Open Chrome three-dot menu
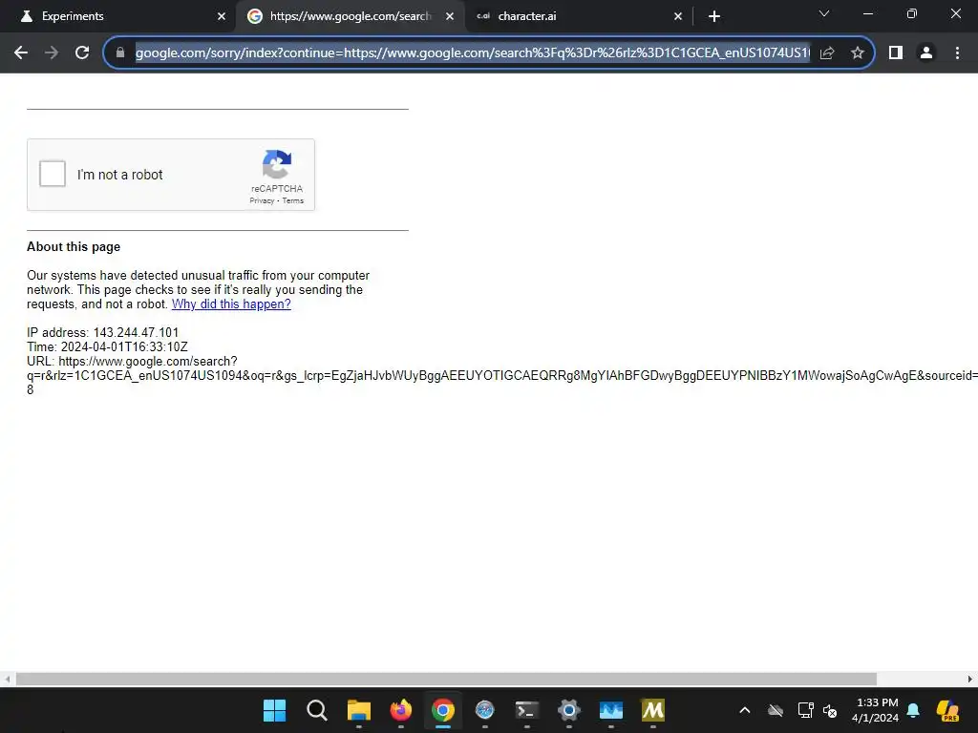Image resolution: width=978 pixels, height=733 pixels. pyautogui.click(x=957, y=52)
